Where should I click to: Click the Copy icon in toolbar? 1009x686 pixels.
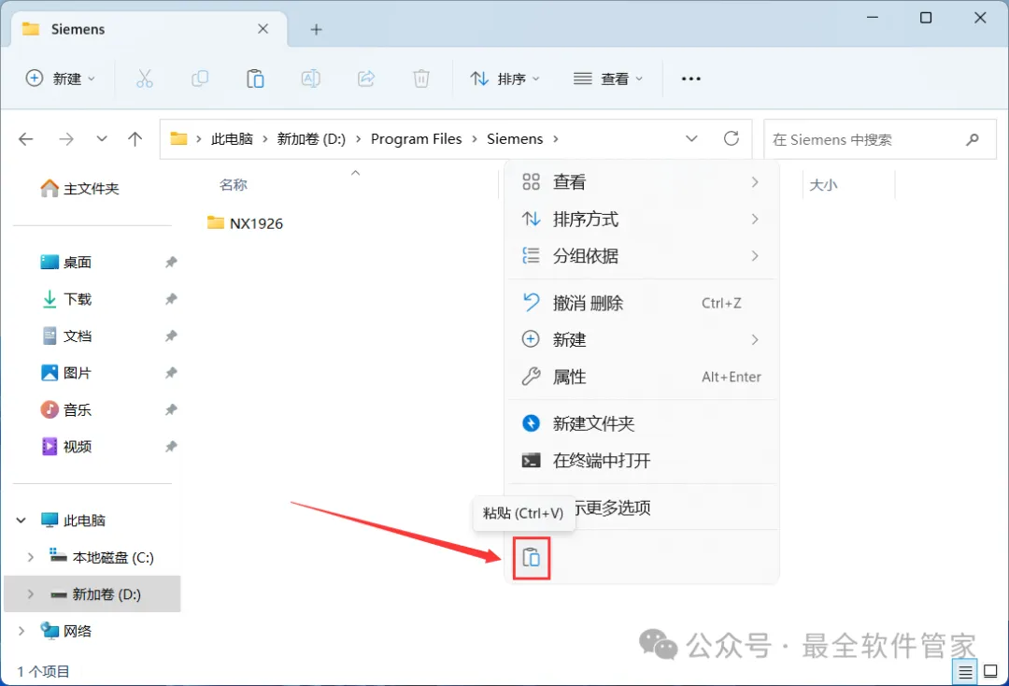200,79
